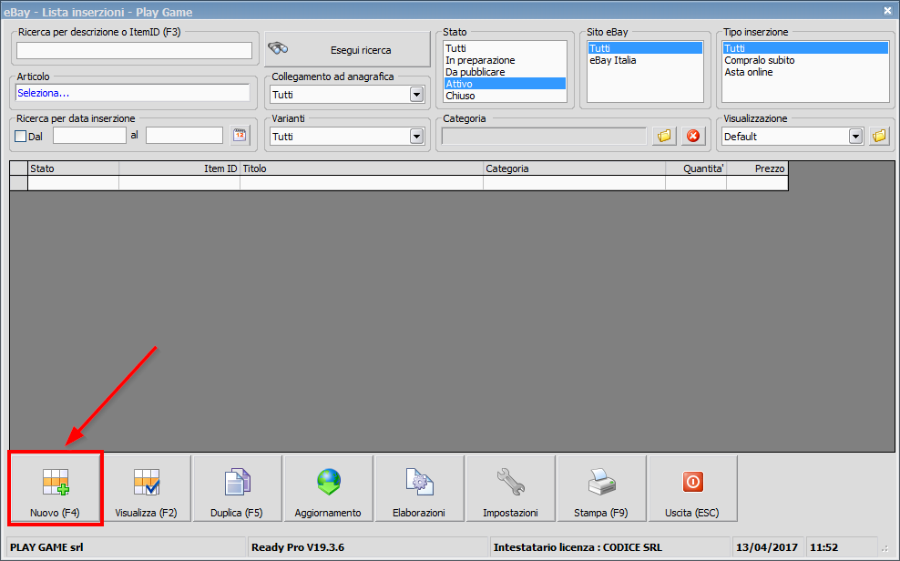This screenshot has width=900, height=561.
Task: Expand the Varianti dropdown
Action: (416, 136)
